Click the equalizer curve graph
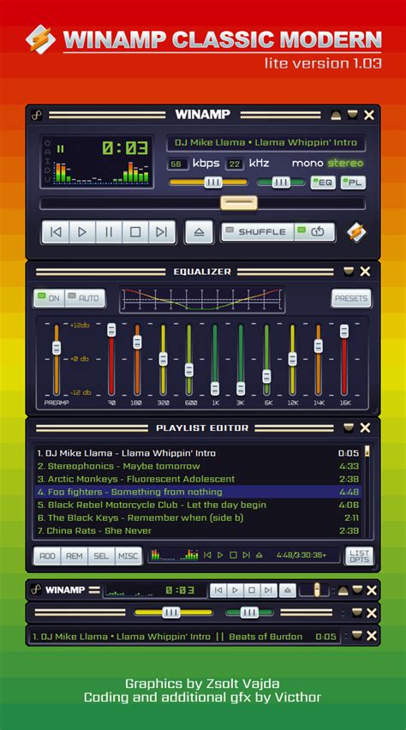This screenshot has height=730, width=406. [x=202, y=299]
